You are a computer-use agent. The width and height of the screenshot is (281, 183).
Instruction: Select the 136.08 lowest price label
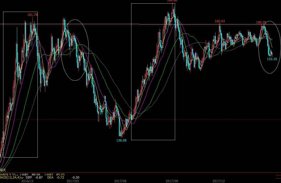pos(121,140)
